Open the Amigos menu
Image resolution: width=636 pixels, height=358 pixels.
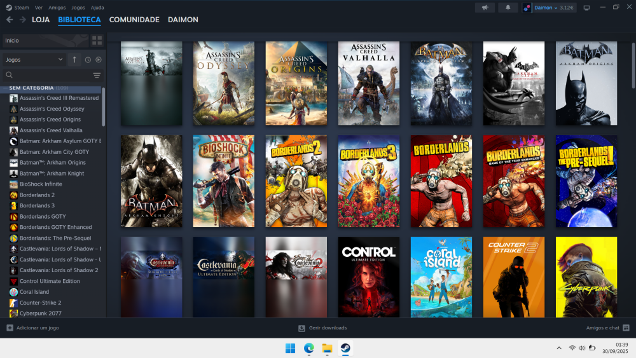pos(57,7)
